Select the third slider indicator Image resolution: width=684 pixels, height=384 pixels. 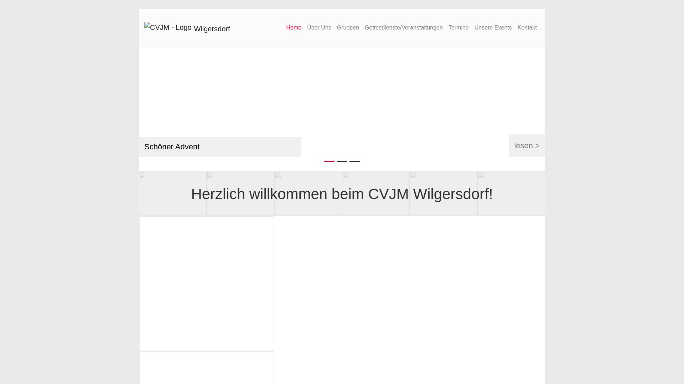(x=355, y=161)
